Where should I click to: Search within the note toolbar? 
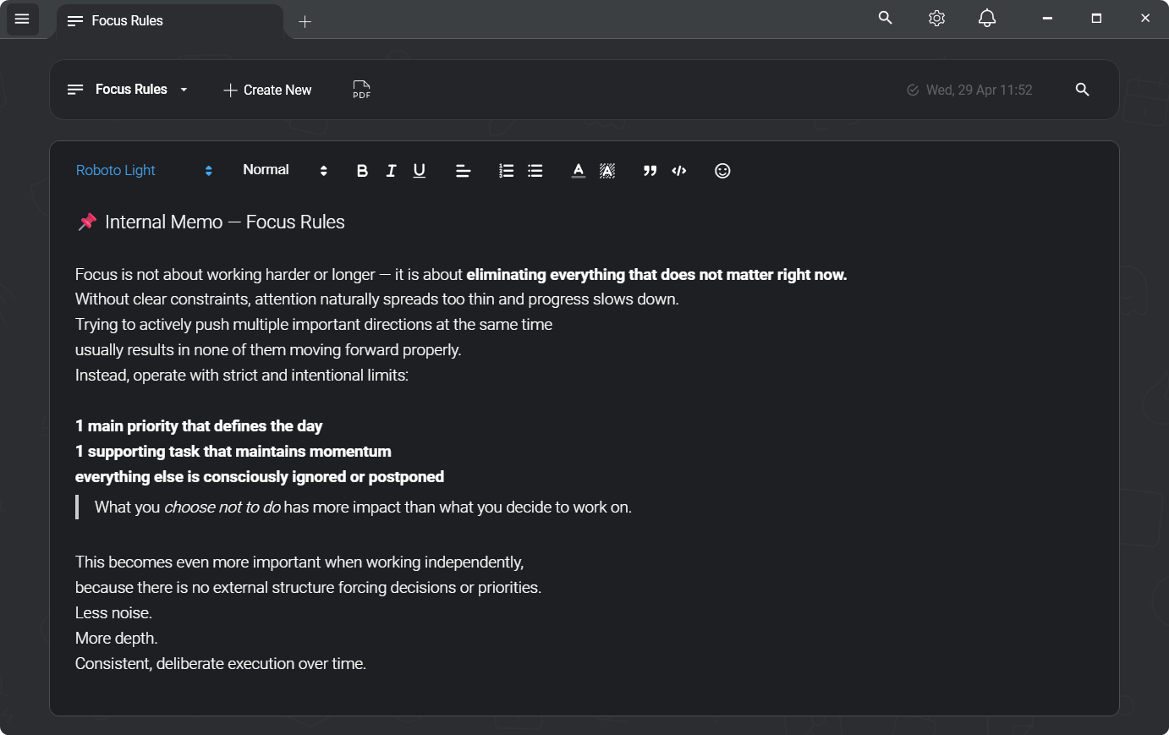point(1082,90)
